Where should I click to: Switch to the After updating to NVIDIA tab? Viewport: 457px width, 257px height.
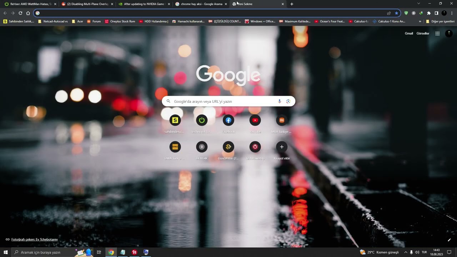pyautogui.click(x=144, y=4)
